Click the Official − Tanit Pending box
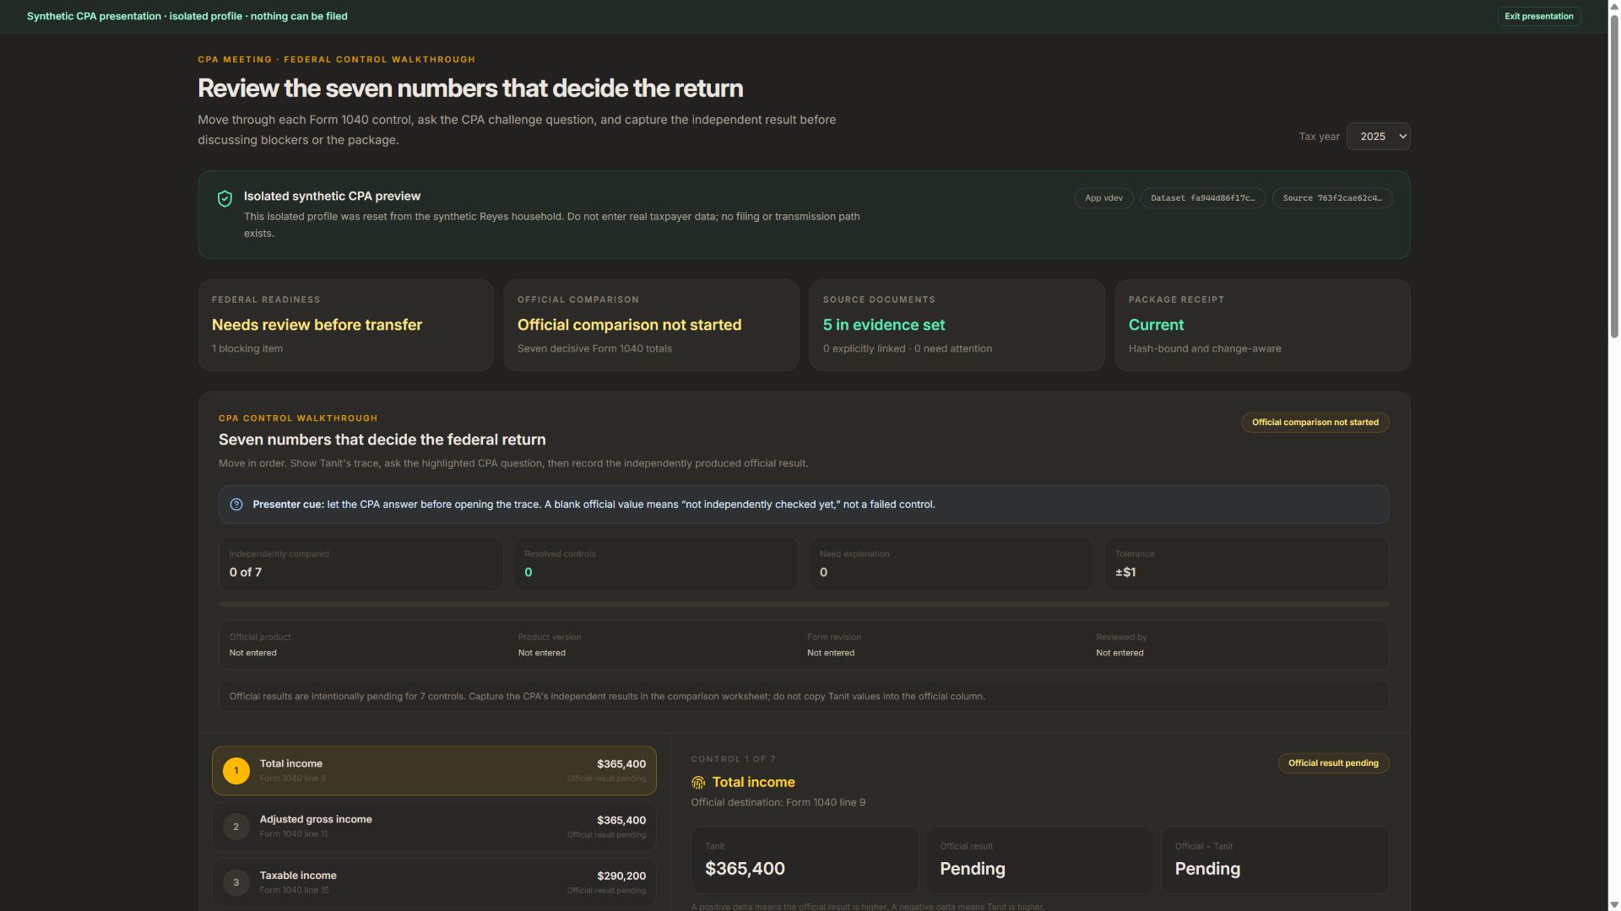The height and width of the screenshot is (911, 1621). coord(1275,860)
